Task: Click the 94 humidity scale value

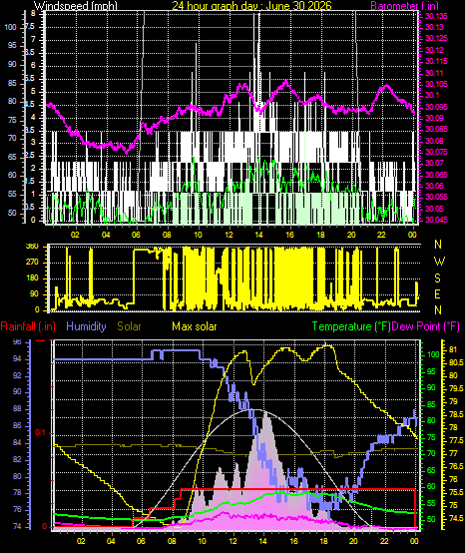Action: [17, 359]
